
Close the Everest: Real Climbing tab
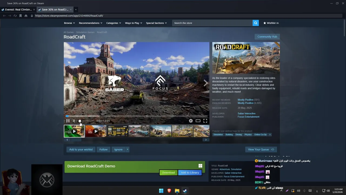[34, 9]
